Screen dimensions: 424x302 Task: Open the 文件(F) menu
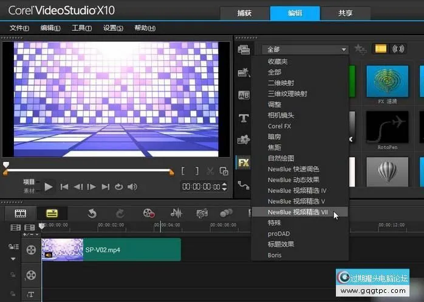[19, 28]
